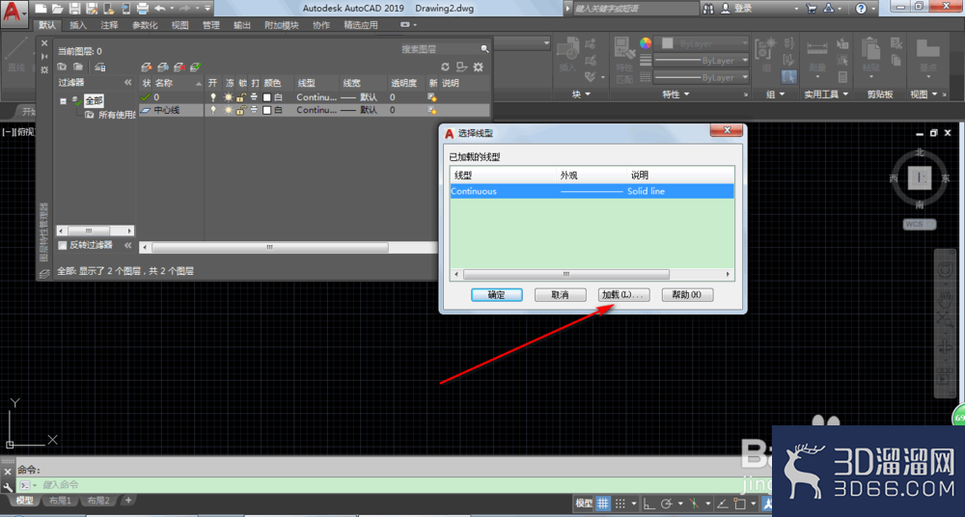This screenshot has width=965, height=517.
Task: Click the 取消 button in 选择线型 dialog
Action: 560,295
